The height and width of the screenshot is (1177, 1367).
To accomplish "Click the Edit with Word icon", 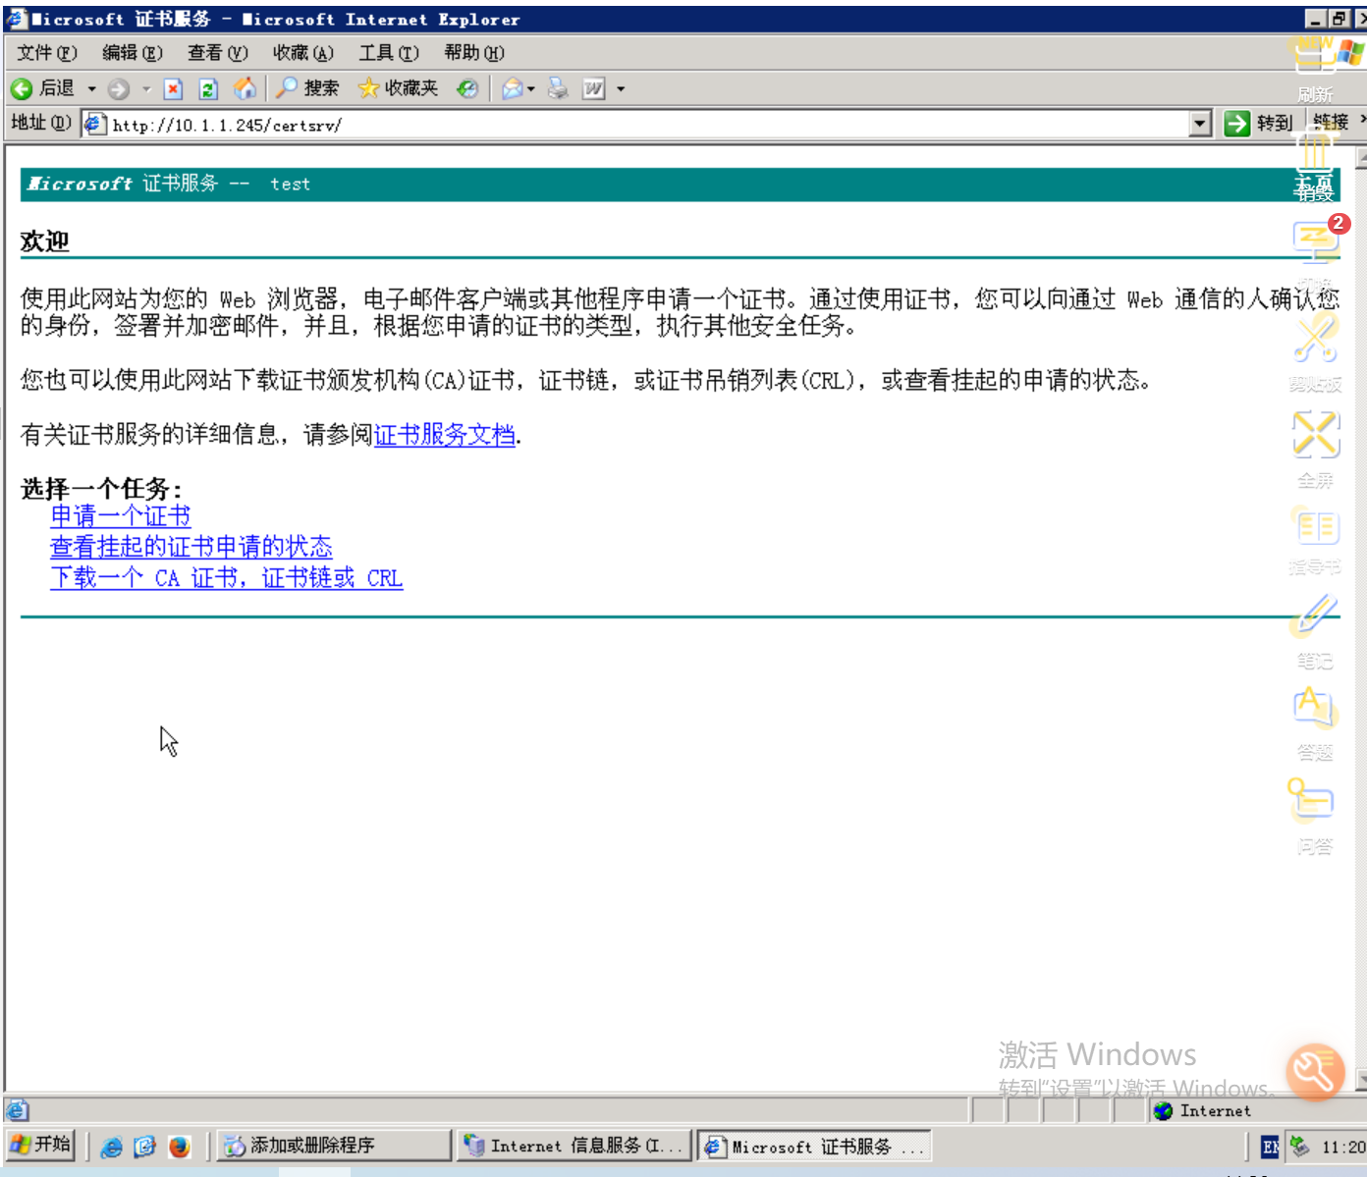I will pos(593,89).
